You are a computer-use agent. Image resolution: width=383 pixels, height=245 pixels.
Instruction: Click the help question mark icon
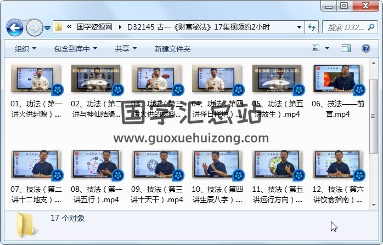365,49
